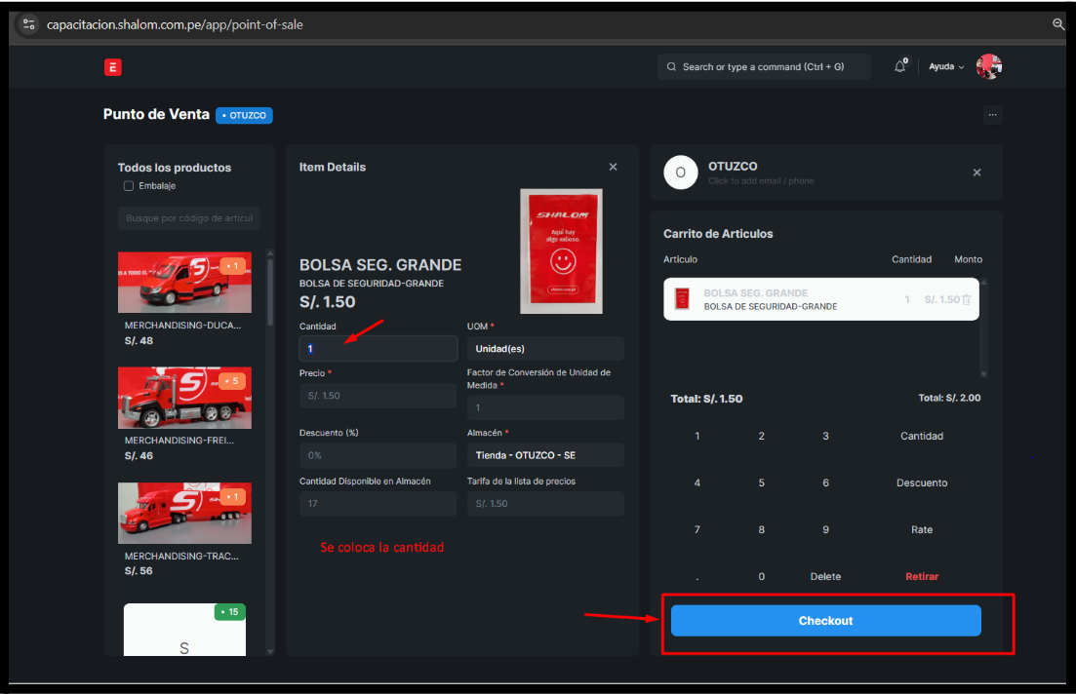
Task: Toggle the Embalaje checkbox
Action: click(x=129, y=186)
